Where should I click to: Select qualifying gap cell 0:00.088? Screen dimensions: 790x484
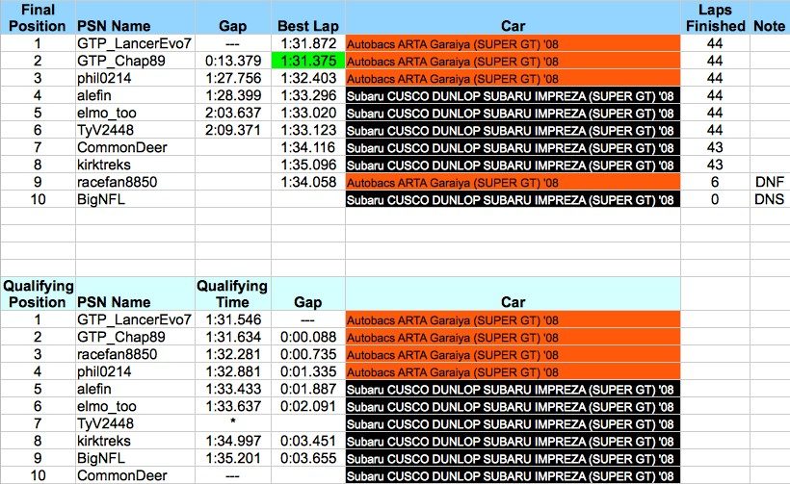(x=308, y=337)
